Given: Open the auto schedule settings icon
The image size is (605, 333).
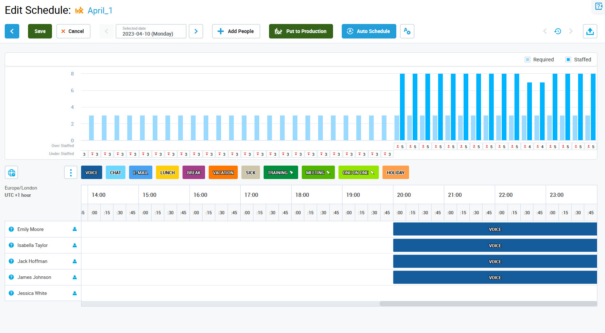Looking at the screenshot, I should [407, 31].
